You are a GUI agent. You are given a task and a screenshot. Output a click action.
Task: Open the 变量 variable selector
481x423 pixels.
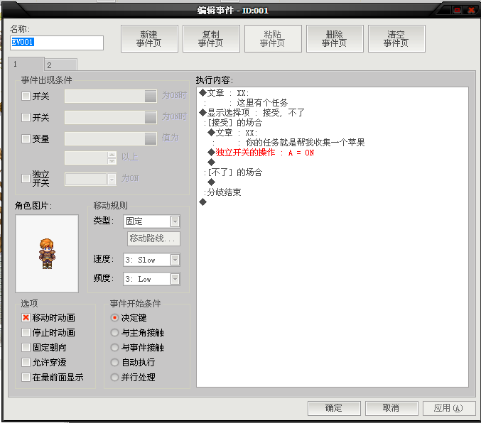pos(151,139)
